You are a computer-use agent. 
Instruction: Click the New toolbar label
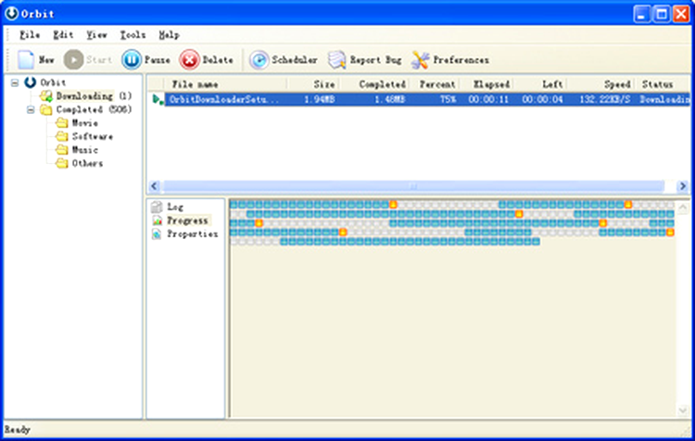coord(46,59)
